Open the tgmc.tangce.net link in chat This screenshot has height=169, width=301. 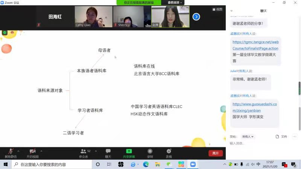pos(255,45)
